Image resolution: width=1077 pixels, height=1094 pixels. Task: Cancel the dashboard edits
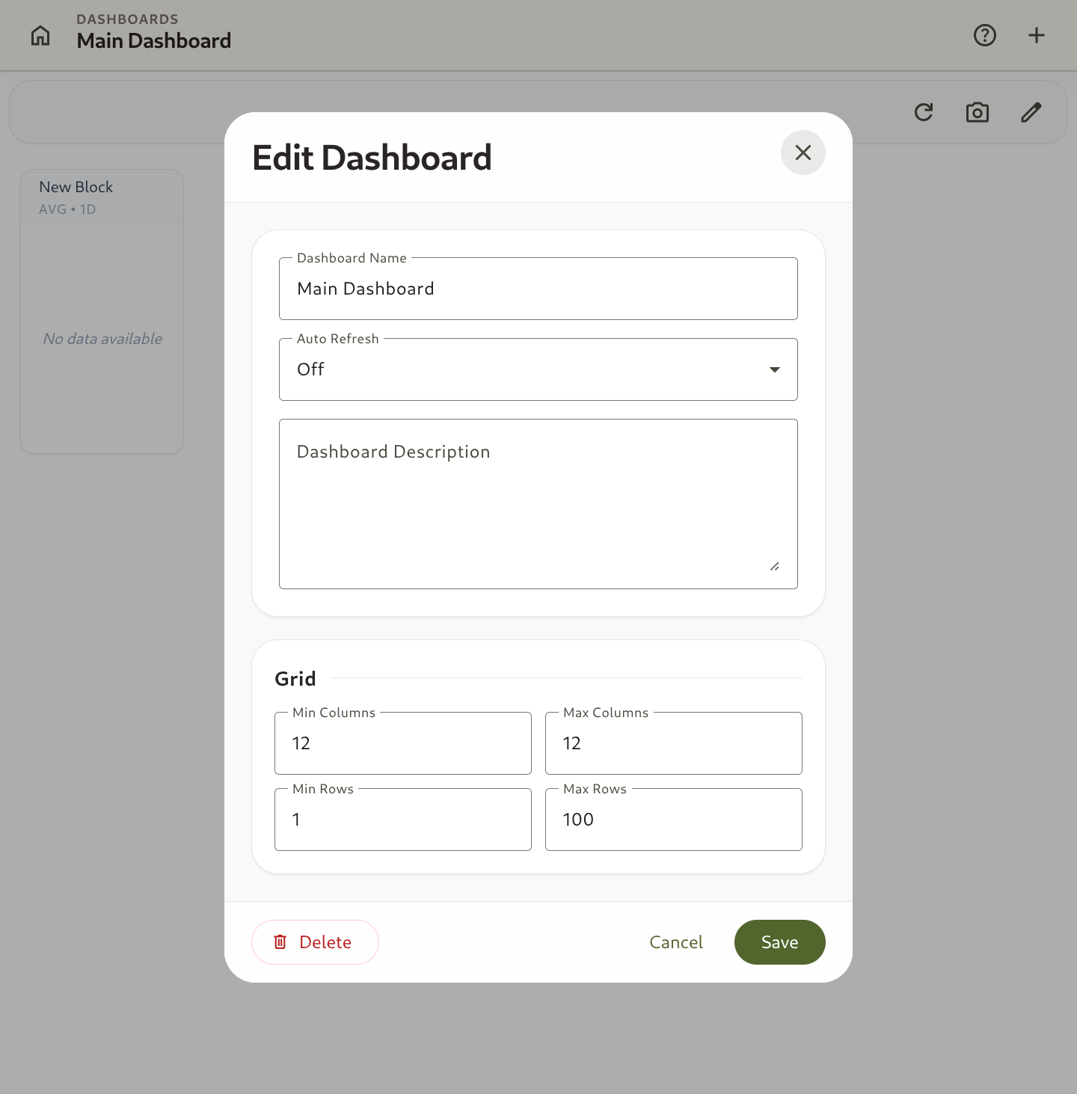pyautogui.click(x=676, y=942)
